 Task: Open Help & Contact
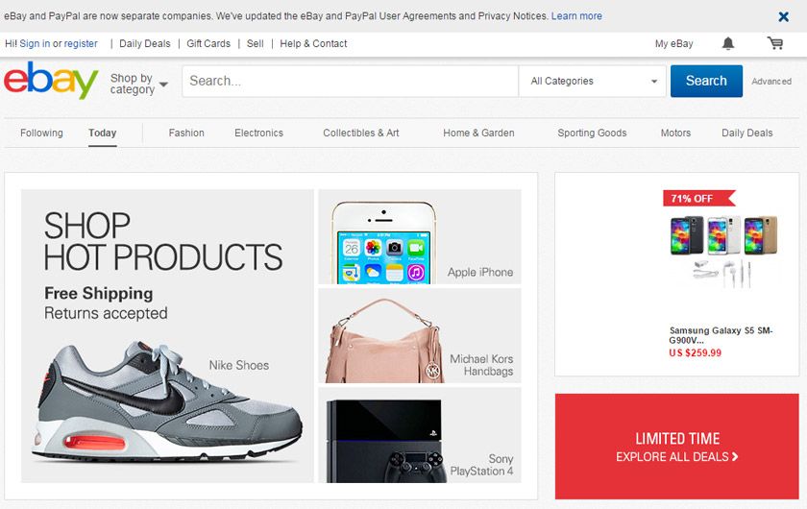coord(313,44)
